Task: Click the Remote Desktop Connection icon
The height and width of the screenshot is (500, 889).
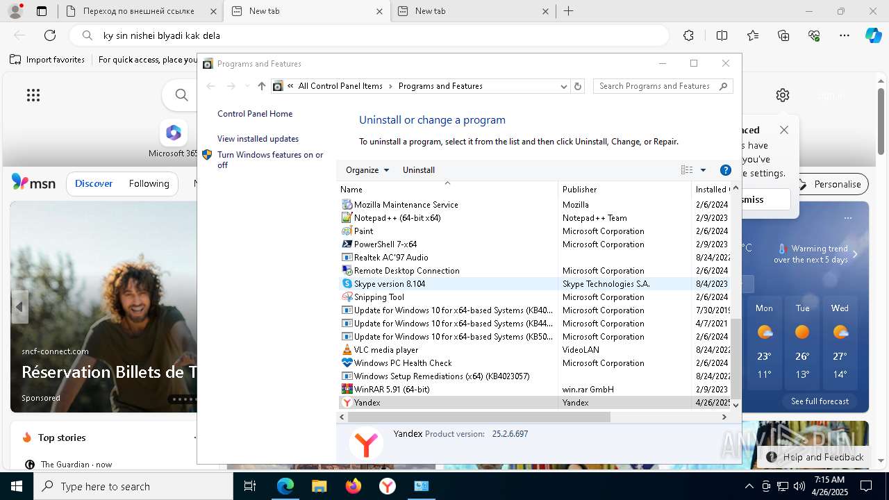Action: [347, 271]
